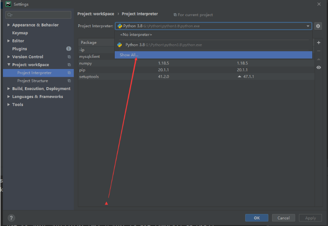Click the plus icon to install package

tap(318, 43)
